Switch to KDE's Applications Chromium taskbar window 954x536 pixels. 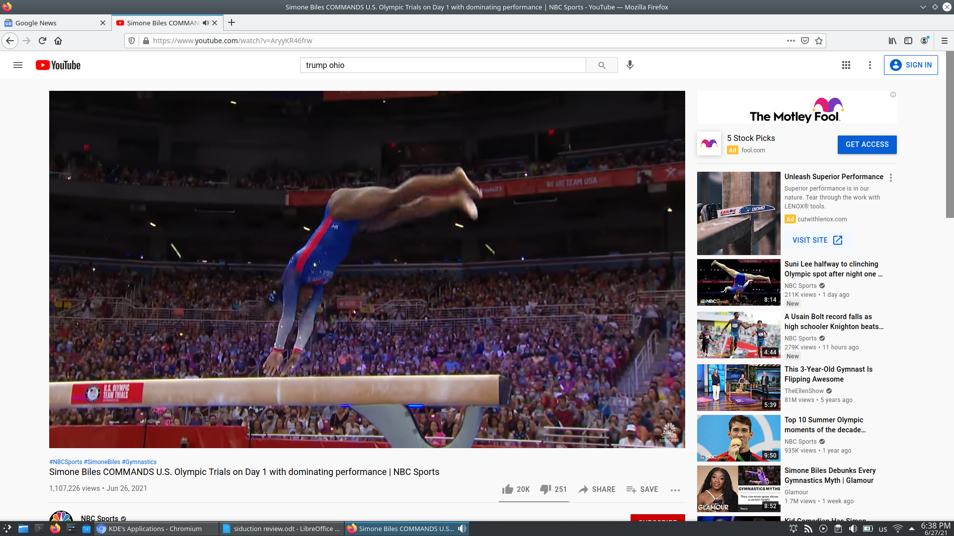pos(156,529)
